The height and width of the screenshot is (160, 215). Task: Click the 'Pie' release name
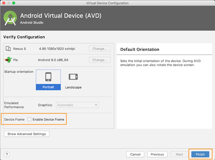15,60
